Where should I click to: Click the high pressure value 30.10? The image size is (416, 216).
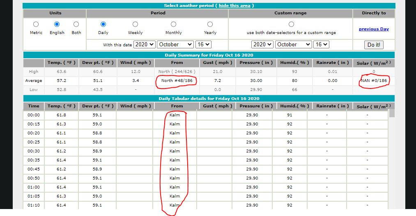tap(256, 71)
